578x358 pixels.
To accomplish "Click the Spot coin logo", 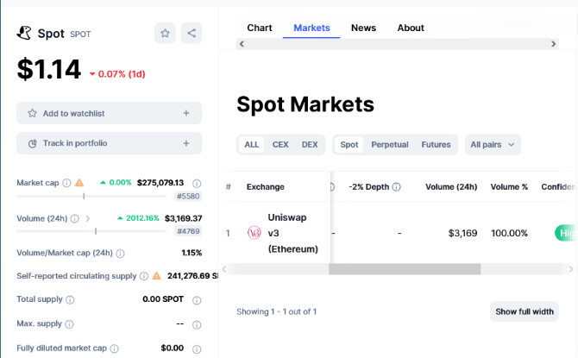I will pos(24,33).
